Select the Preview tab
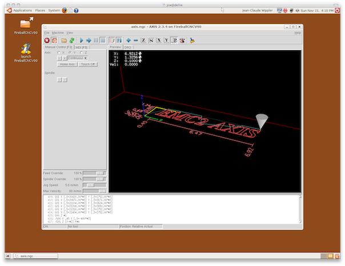Viewport: 345px width, 266px height. 115,47
